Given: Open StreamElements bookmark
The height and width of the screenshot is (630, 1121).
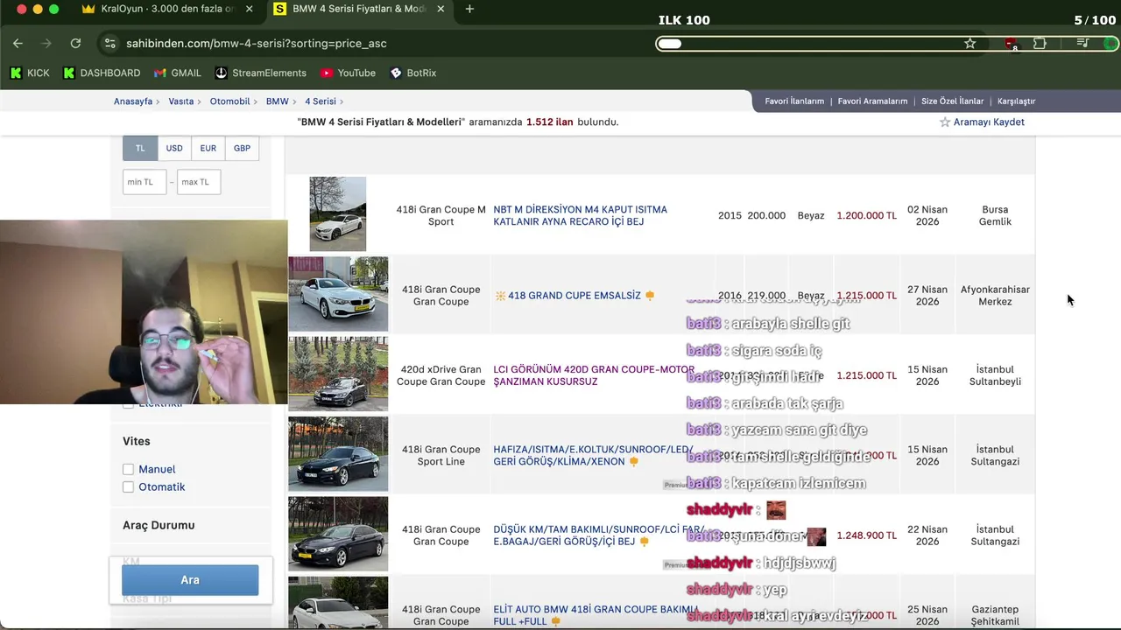Looking at the screenshot, I should [x=261, y=73].
